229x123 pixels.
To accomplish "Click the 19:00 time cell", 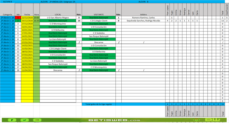I will pyautogui.click(x=37, y=18).
